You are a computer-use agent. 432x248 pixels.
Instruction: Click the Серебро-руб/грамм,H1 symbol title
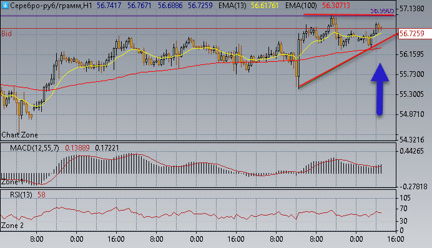(51, 5)
